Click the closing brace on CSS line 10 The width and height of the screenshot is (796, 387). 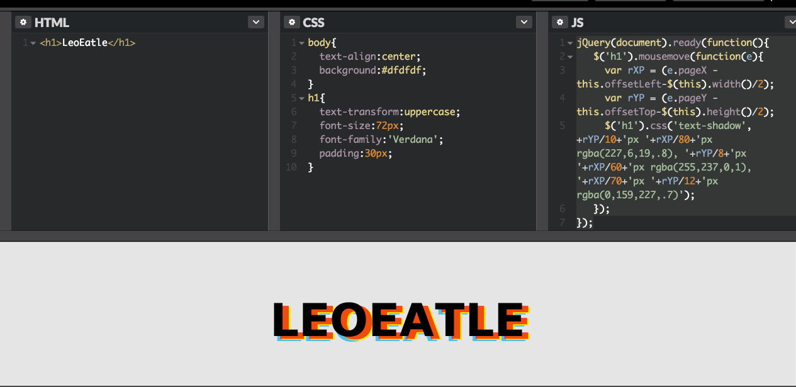310,167
